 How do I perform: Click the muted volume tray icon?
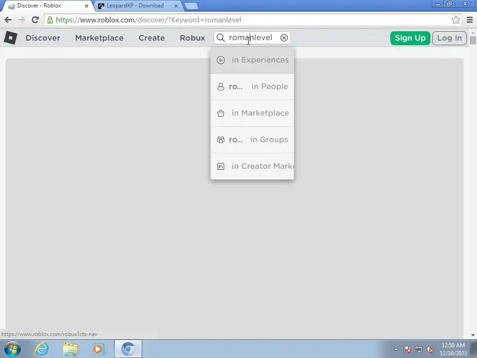pos(430,349)
